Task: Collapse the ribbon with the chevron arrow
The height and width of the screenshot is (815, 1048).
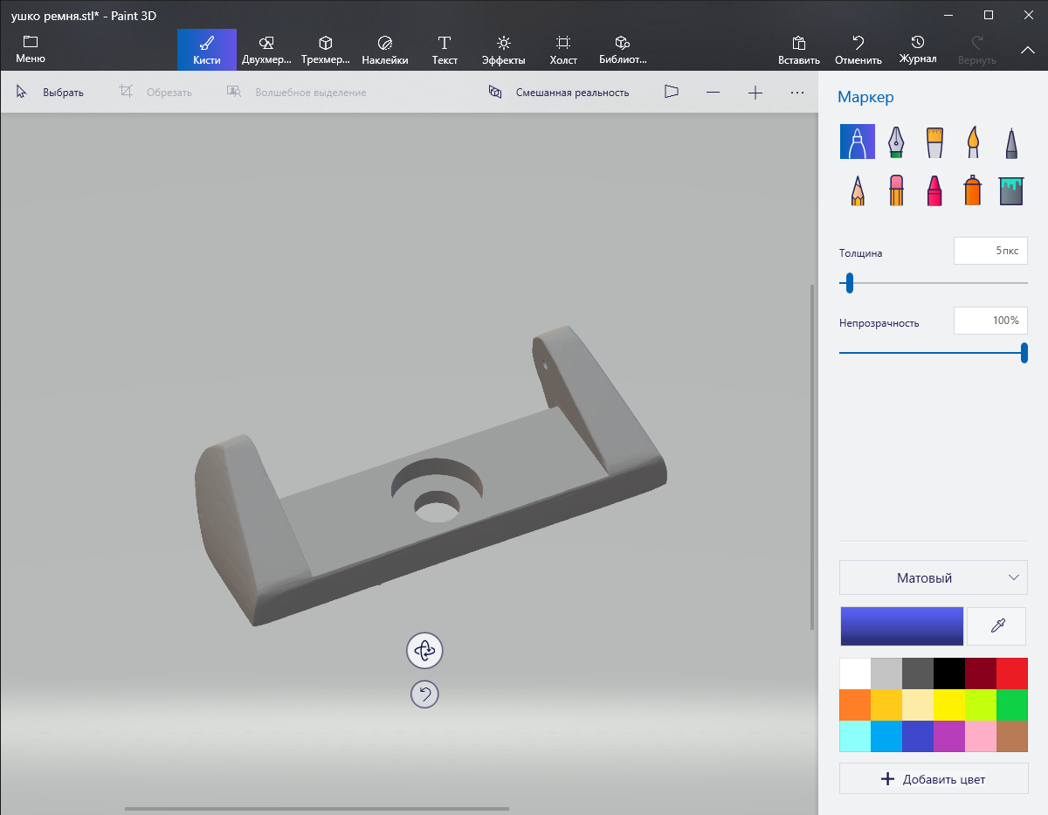Action: coord(1028,50)
